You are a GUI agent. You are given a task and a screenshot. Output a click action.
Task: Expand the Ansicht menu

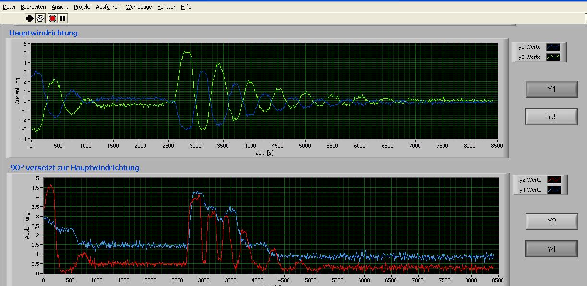coord(60,7)
